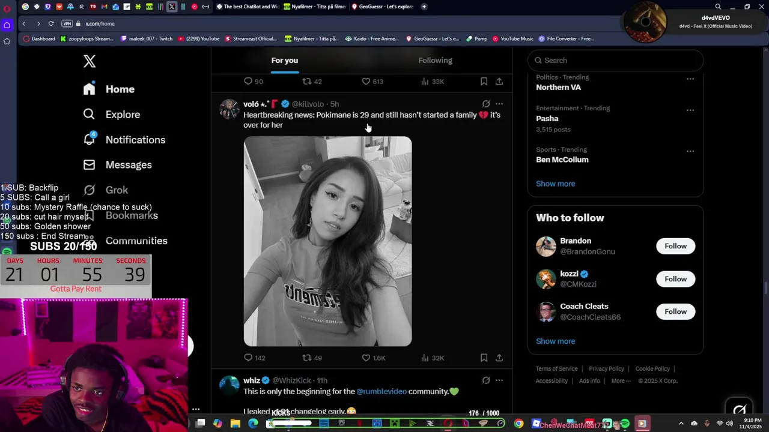Switch to the GeoGuessr browser tab

(x=382, y=7)
